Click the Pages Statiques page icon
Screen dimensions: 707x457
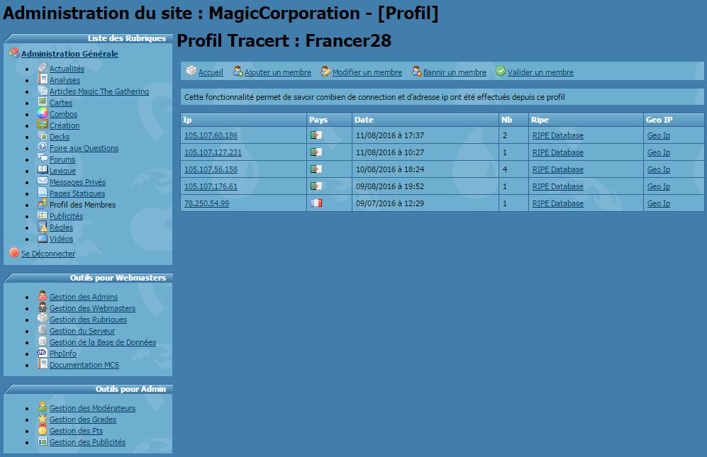coord(43,193)
